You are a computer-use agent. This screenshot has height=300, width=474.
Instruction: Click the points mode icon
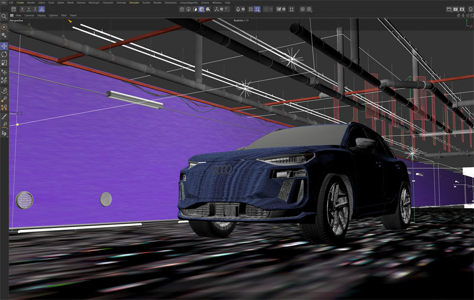click(x=182, y=9)
